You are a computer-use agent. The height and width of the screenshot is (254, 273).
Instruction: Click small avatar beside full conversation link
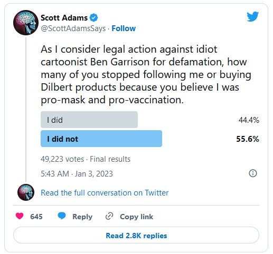pyautogui.click(x=26, y=192)
